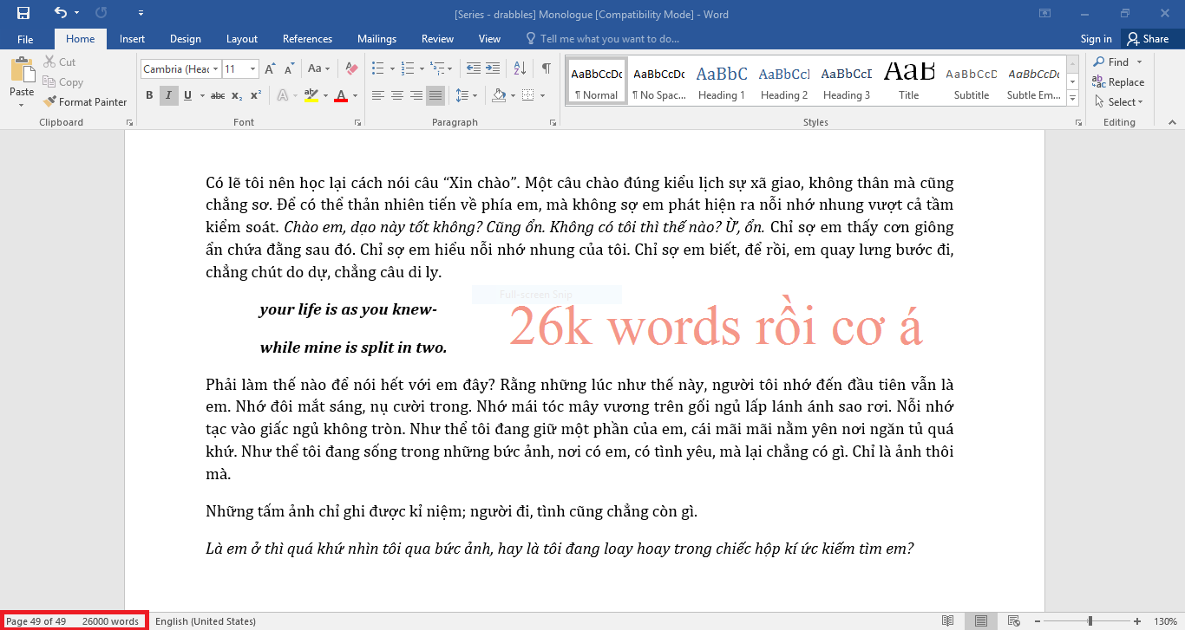Toggle Italic formatting off

pyautogui.click(x=167, y=95)
